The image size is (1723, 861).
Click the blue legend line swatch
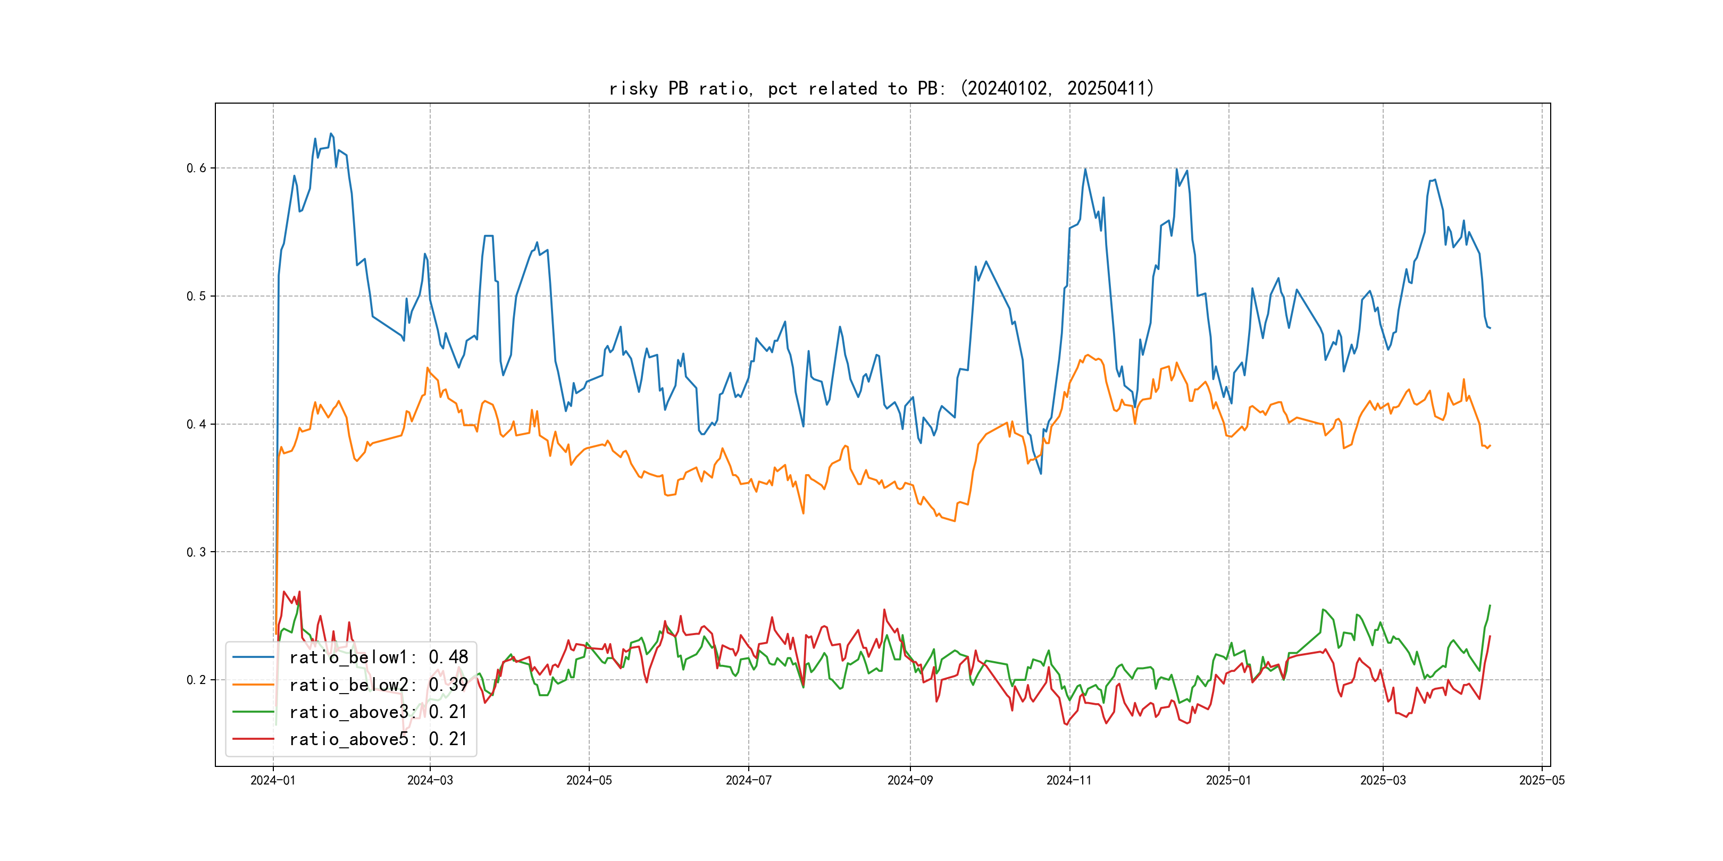253,657
